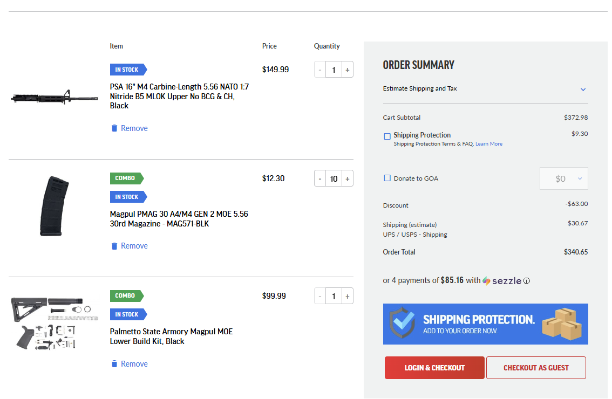Enable the Shipping Protection checkbox
612x399 pixels.
[387, 136]
